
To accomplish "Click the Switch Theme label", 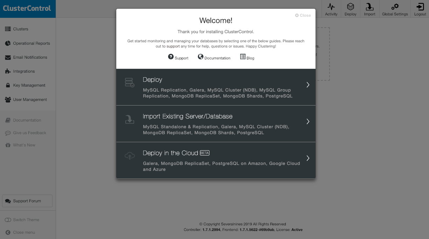I will pyautogui.click(x=26, y=220).
